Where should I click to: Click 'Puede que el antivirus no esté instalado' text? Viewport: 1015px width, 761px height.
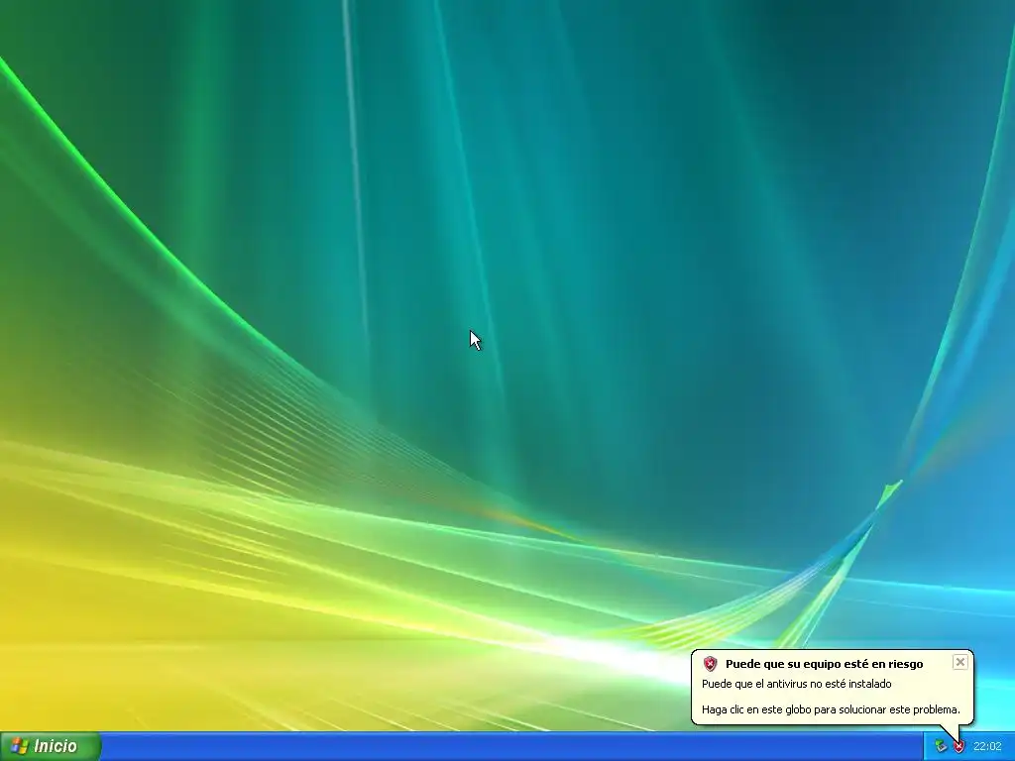[x=797, y=684]
